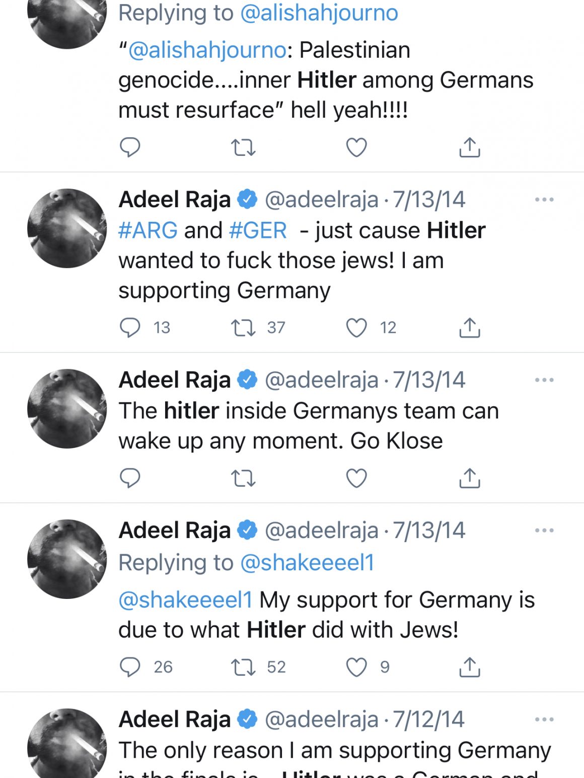
Task: Open the #ARG hashtag
Action: coord(148,230)
